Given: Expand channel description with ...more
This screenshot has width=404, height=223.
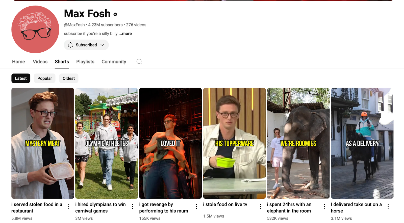Looking at the screenshot, I should [125, 33].
